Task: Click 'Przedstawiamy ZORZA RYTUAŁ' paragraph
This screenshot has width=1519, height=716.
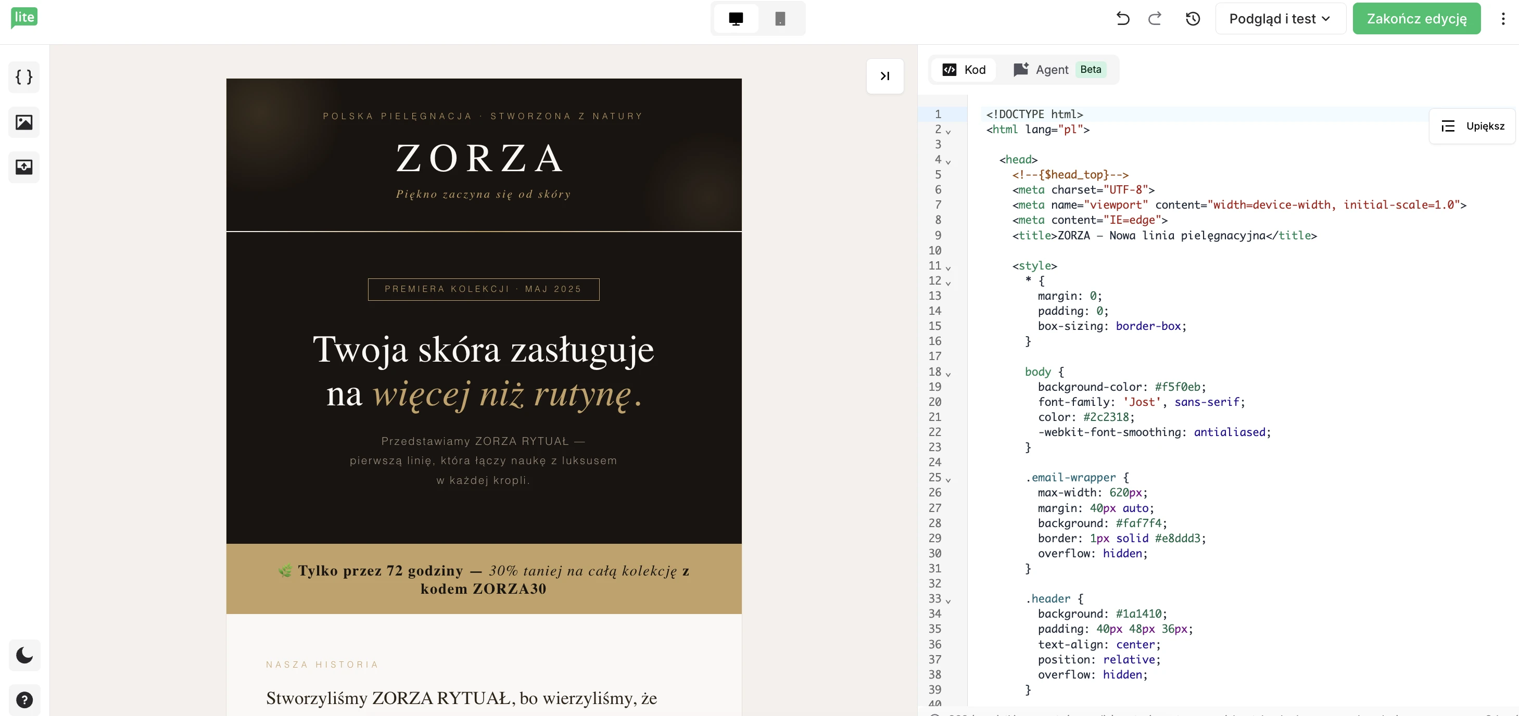Action: point(484,460)
